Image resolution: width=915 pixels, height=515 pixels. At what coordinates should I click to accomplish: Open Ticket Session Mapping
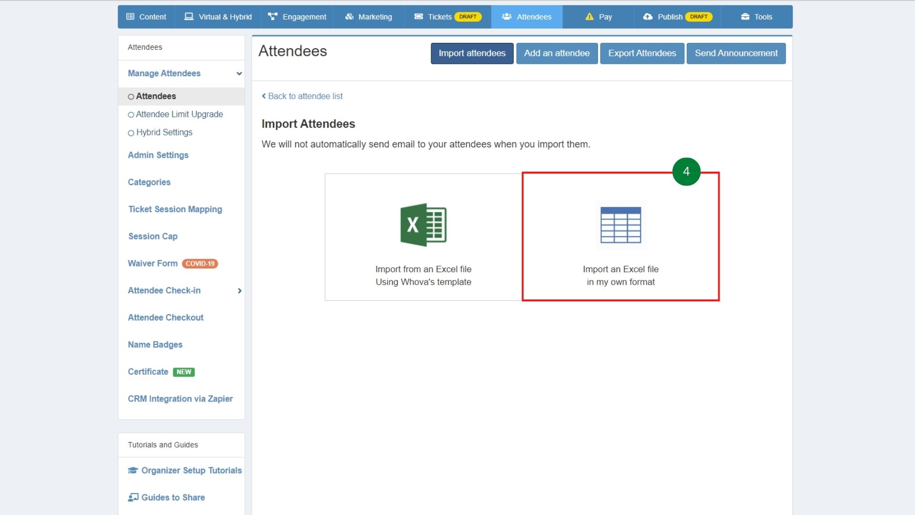click(x=175, y=209)
